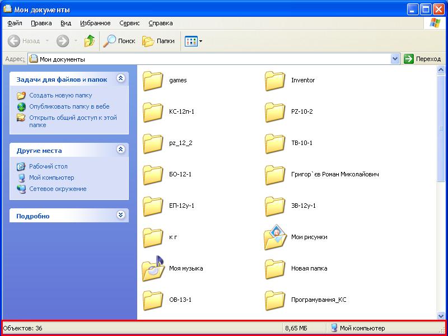Viewport: 448px width, 336px height.
Task: Select the games folder icon
Action: (153, 81)
